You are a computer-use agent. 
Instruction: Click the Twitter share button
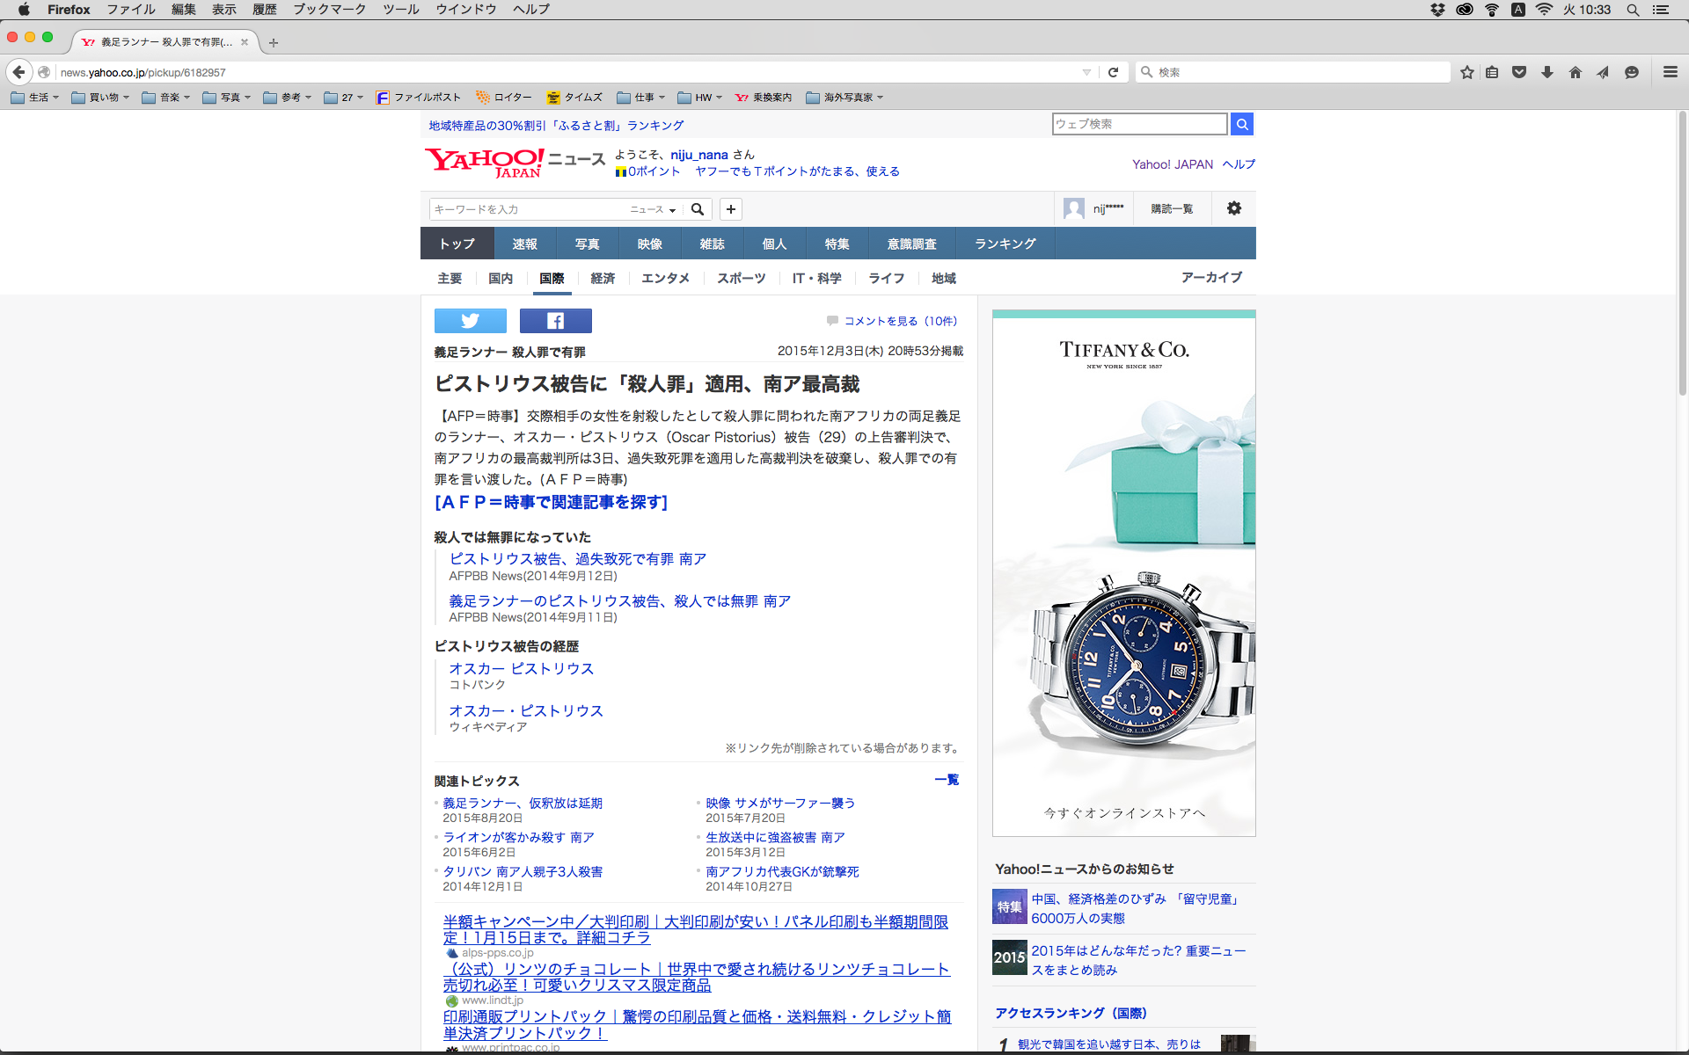[x=470, y=321]
